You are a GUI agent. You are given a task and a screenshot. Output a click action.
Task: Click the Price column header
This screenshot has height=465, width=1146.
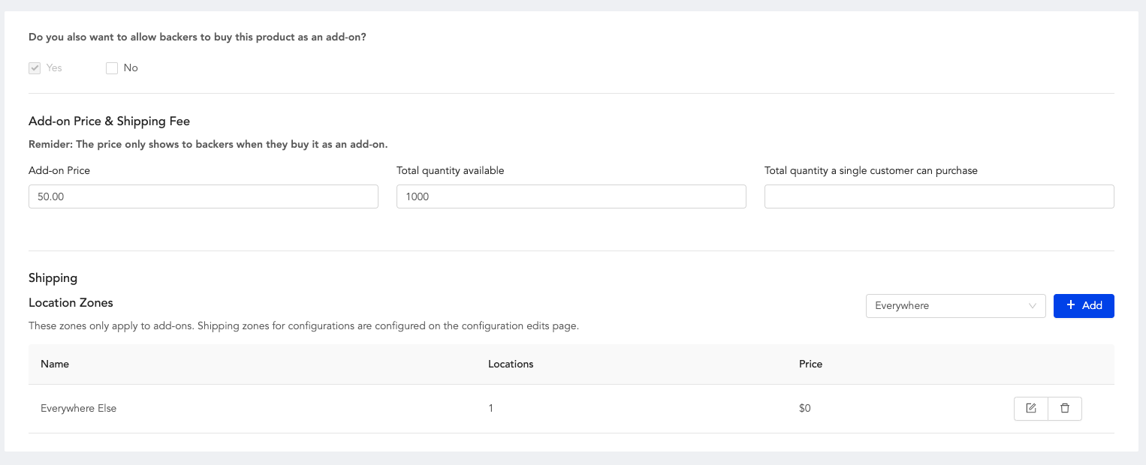pos(810,364)
